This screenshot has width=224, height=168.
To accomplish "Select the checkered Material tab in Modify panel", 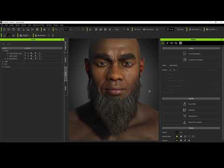I will [x=181, y=43].
